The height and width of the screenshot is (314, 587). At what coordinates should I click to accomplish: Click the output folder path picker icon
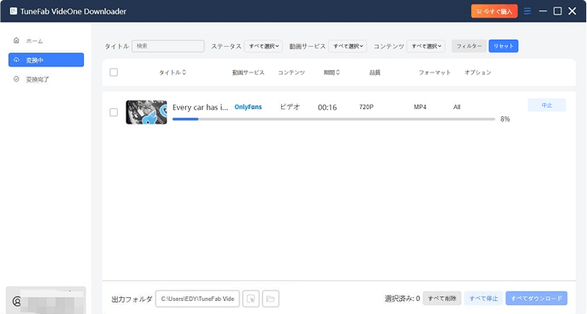[x=250, y=298]
